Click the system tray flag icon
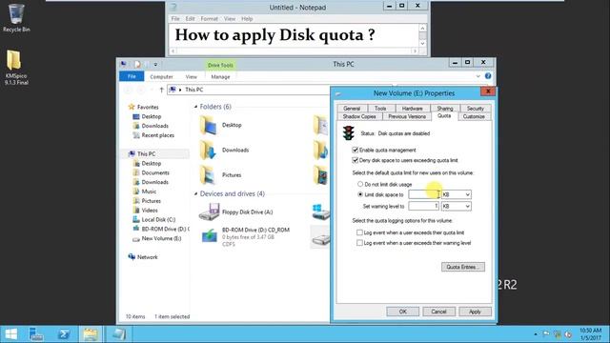Viewport: 610px width, 343px height. pyautogui.click(x=546, y=334)
